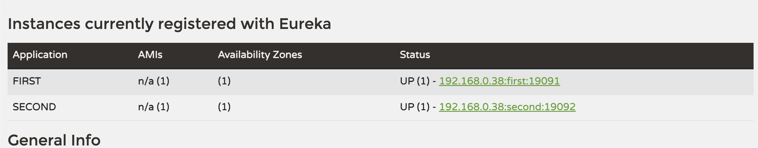Image resolution: width=758 pixels, height=148 pixels.
Task: Click the UP (1) status text for SECOND
Action: (415, 107)
